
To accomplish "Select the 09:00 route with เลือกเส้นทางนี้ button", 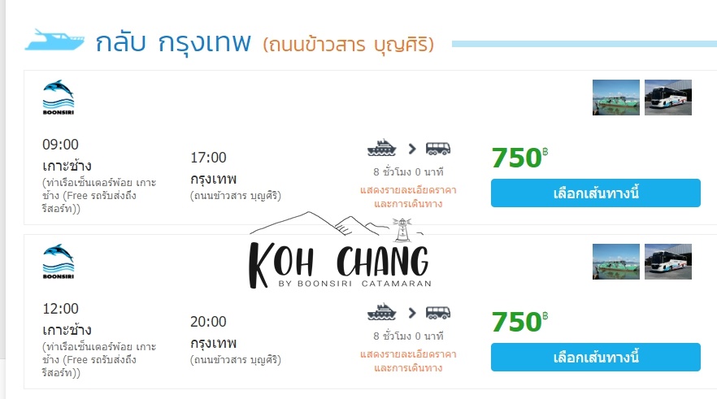I will coord(595,193).
